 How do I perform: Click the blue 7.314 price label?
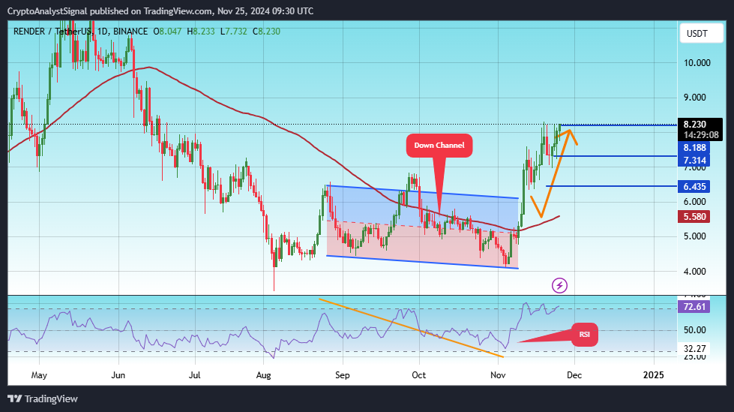[x=694, y=161]
